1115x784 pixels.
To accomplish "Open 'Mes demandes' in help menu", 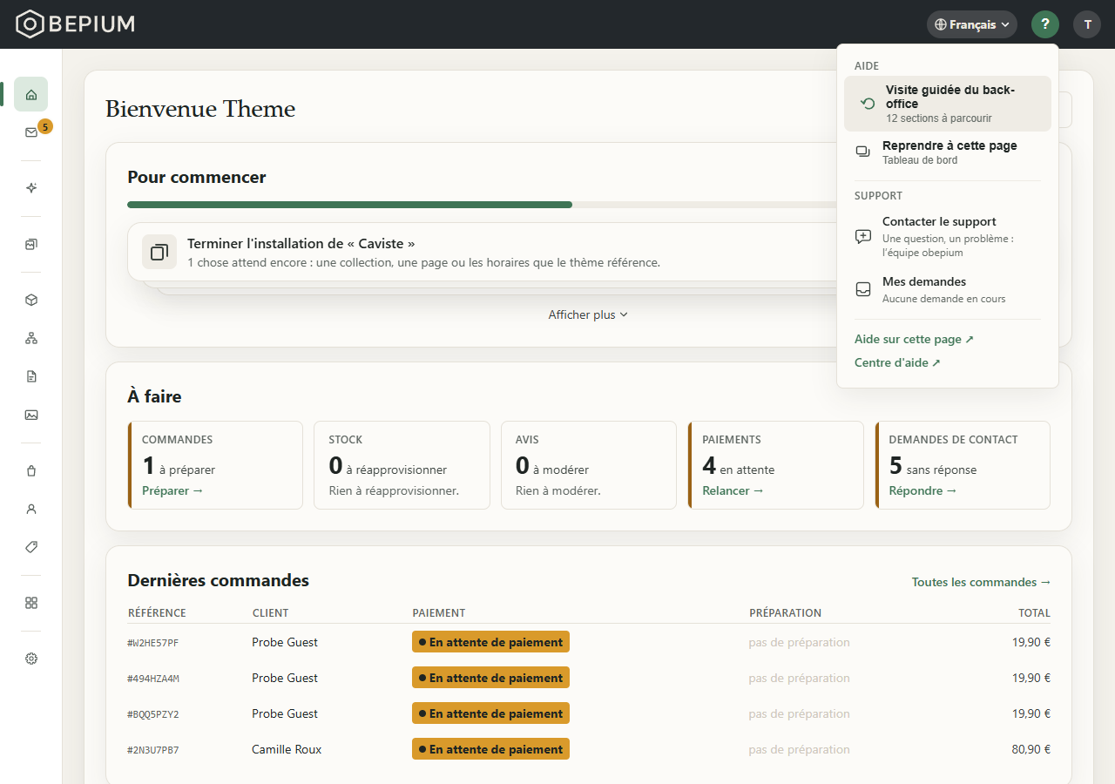I will pos(948,289).
